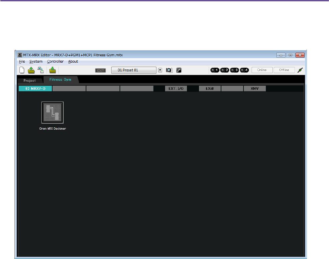Click the Open file folder icon
The width and height of the screenshot is (329, 259).
31,70
